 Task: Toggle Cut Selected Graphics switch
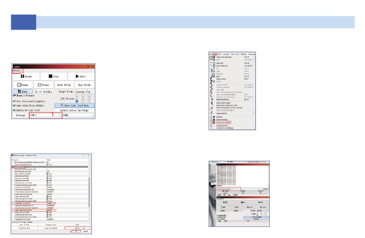click(x=14, y=101)
